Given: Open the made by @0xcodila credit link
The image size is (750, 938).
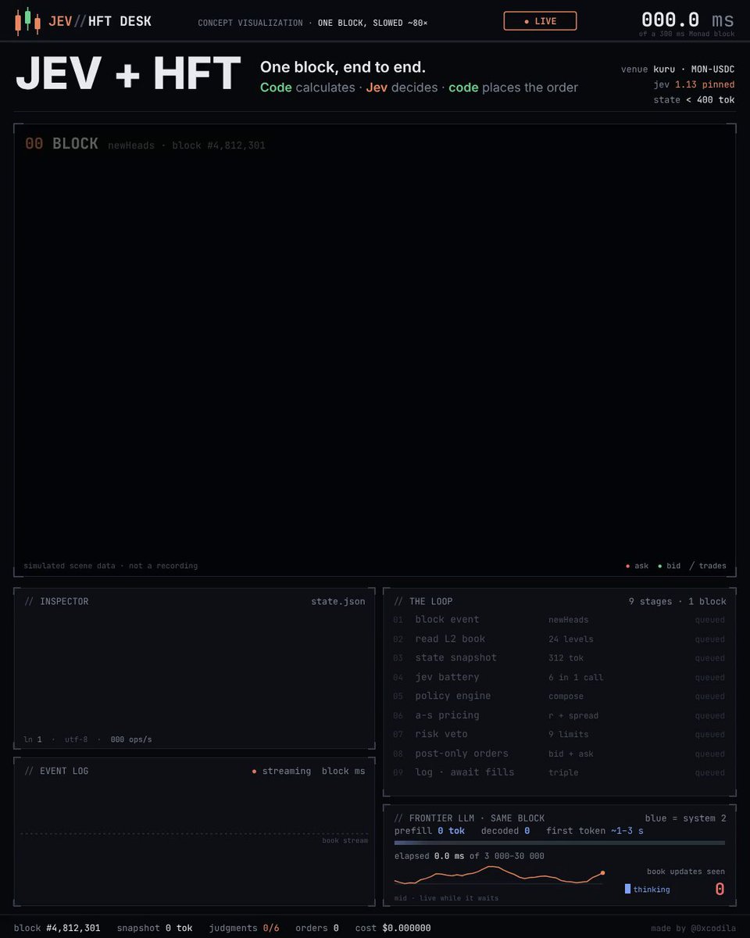Looking at the screenshot, I should pyautogui.click(x=693, y=928).
